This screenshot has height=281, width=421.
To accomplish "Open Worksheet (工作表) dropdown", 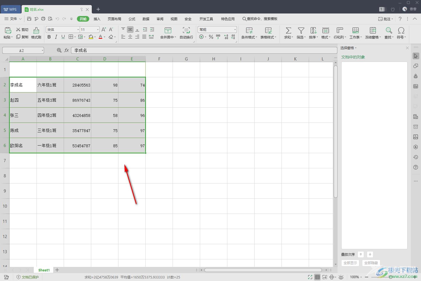I will 356,37.
